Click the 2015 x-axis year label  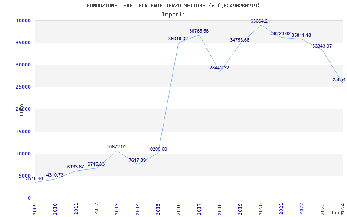(x=158, y=209)
